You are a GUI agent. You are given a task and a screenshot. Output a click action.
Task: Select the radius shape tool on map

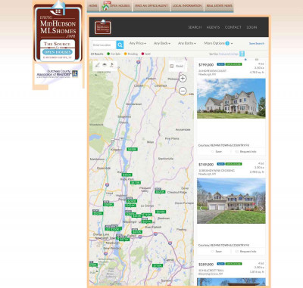tap(105, 65)
